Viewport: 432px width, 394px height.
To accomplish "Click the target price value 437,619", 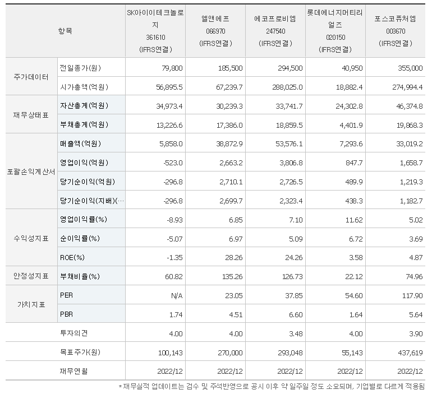I will pos(411,353).
